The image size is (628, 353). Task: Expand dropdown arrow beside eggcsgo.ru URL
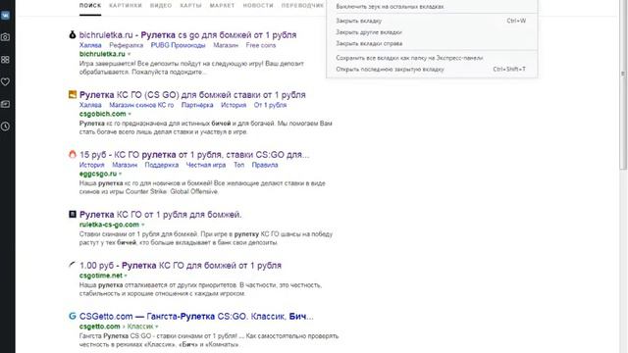[120, 174]
